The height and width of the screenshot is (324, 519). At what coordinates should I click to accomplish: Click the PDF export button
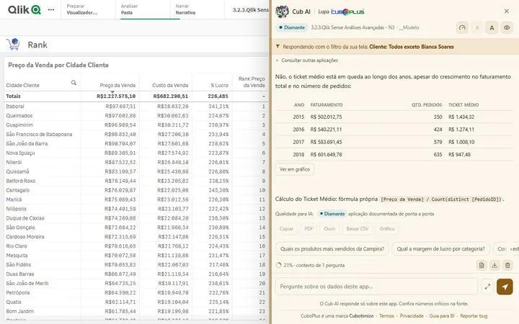click(309, 229)
